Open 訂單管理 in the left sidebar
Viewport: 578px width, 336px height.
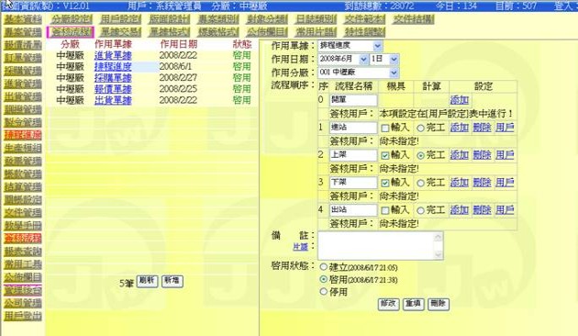click(23, 58)
